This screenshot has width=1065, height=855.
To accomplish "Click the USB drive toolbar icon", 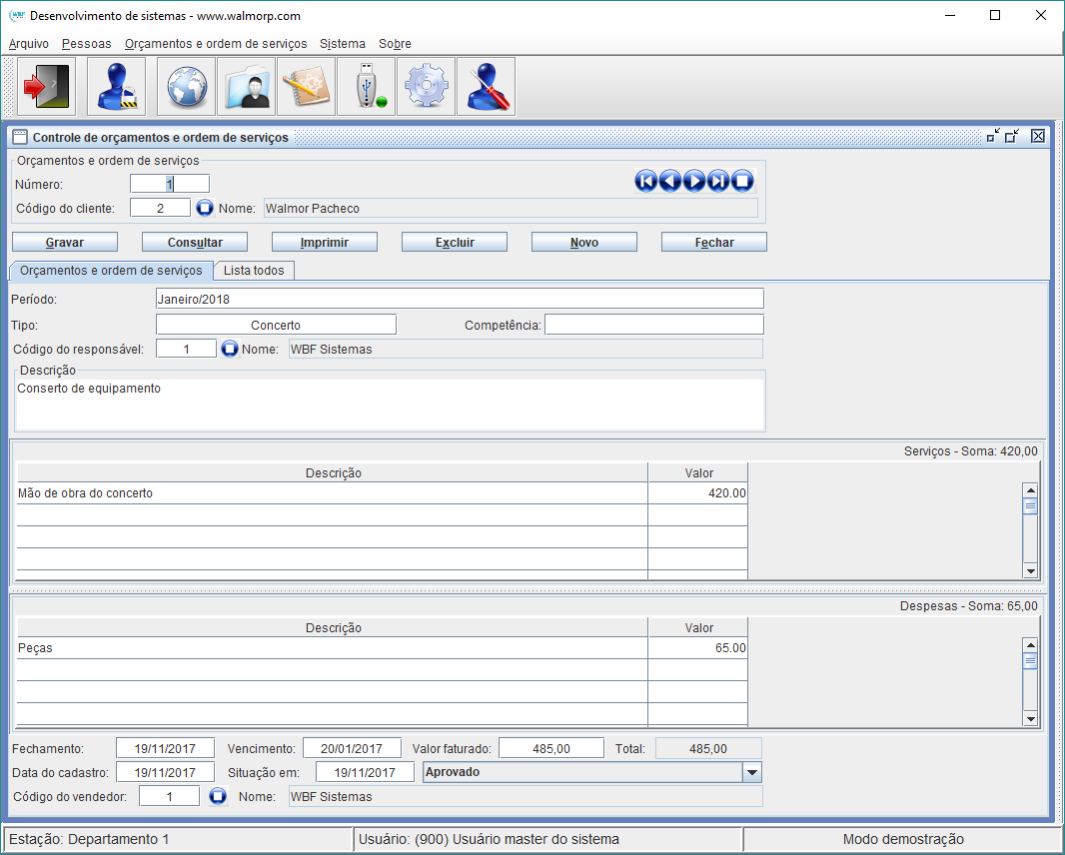I will 366,87.
